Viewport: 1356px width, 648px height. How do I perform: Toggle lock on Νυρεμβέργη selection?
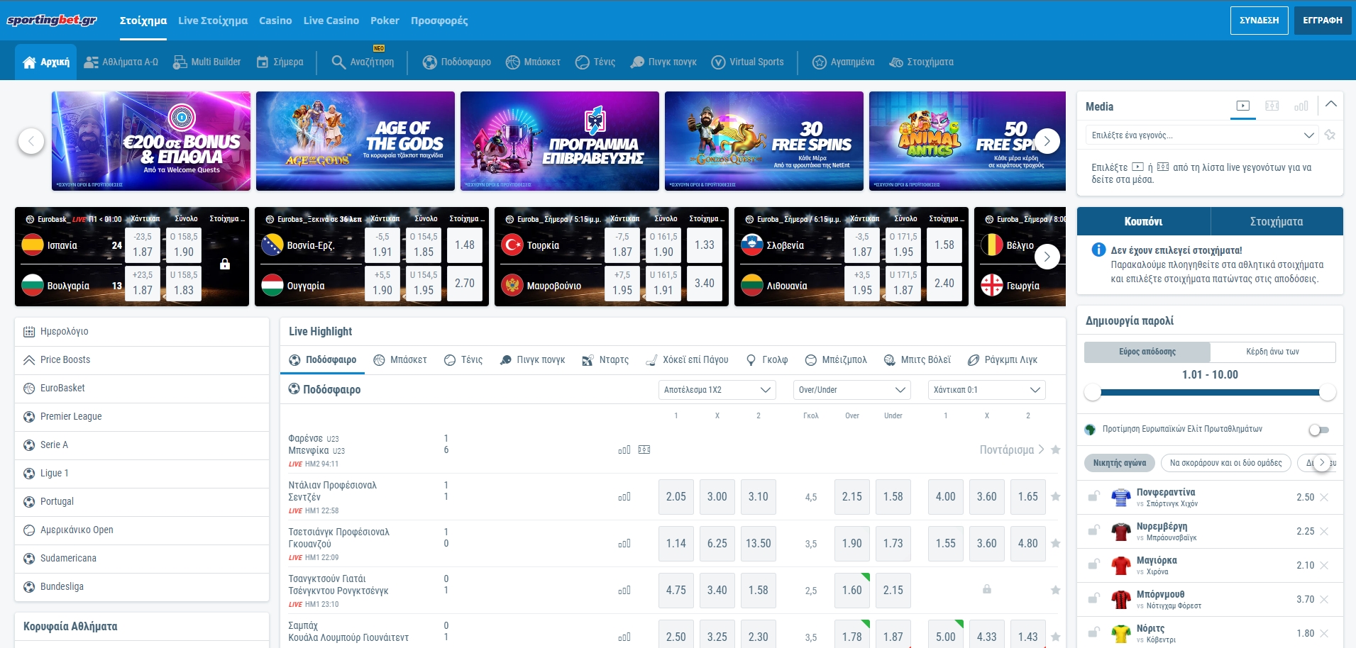coord(1094,530)
